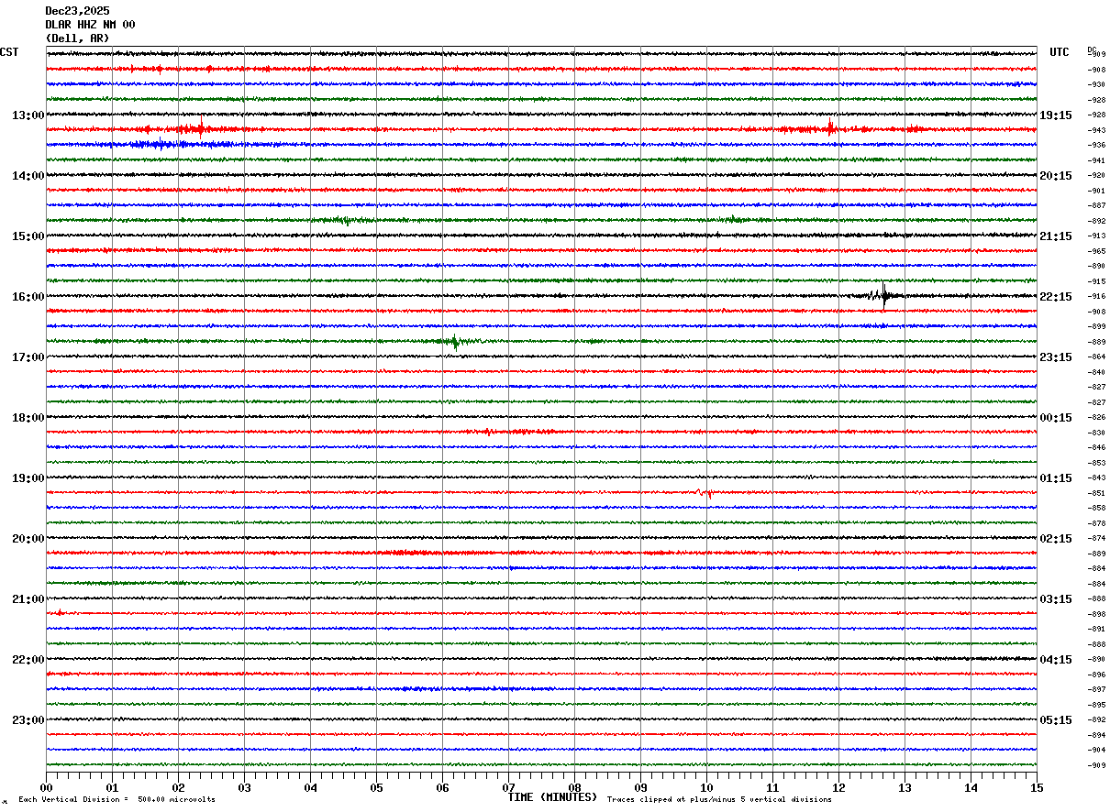Click the date label 'Dec23,2025'
Image resolution: width=1110 pixels, height=812 pixels.
pyautogui.click(x=77, y=11)
